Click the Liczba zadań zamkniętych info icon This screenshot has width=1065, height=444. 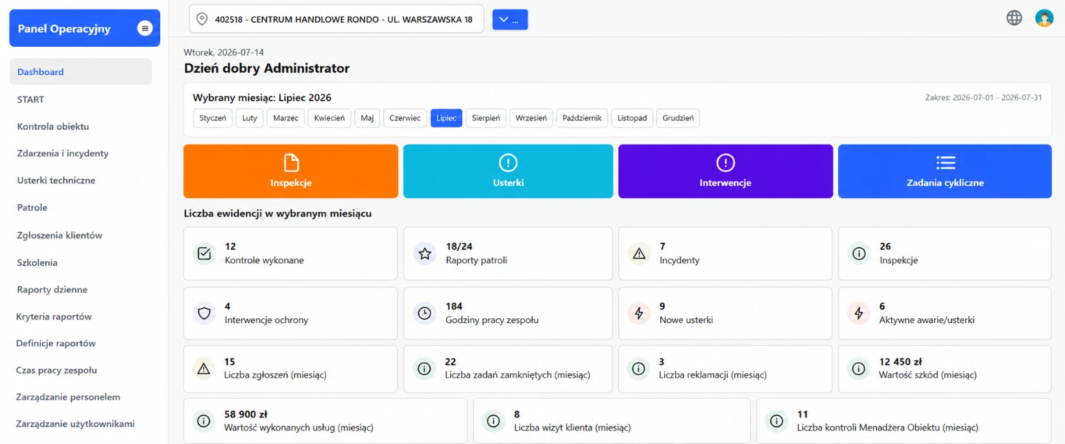pos(424,369)
